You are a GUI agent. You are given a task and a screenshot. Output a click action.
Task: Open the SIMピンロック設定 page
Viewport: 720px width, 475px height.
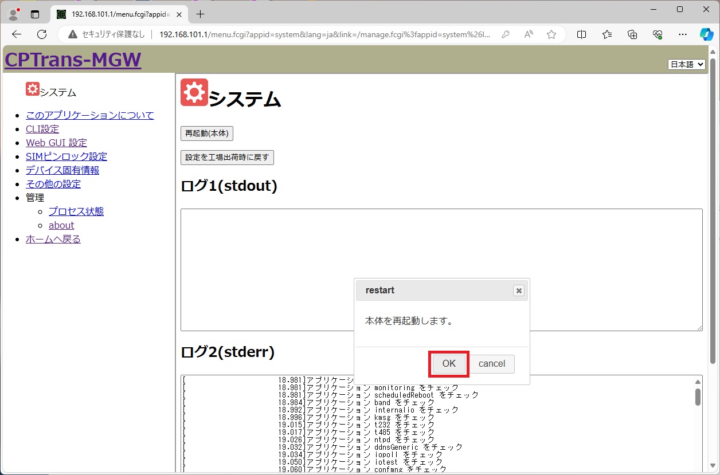(x=66, y=156)
